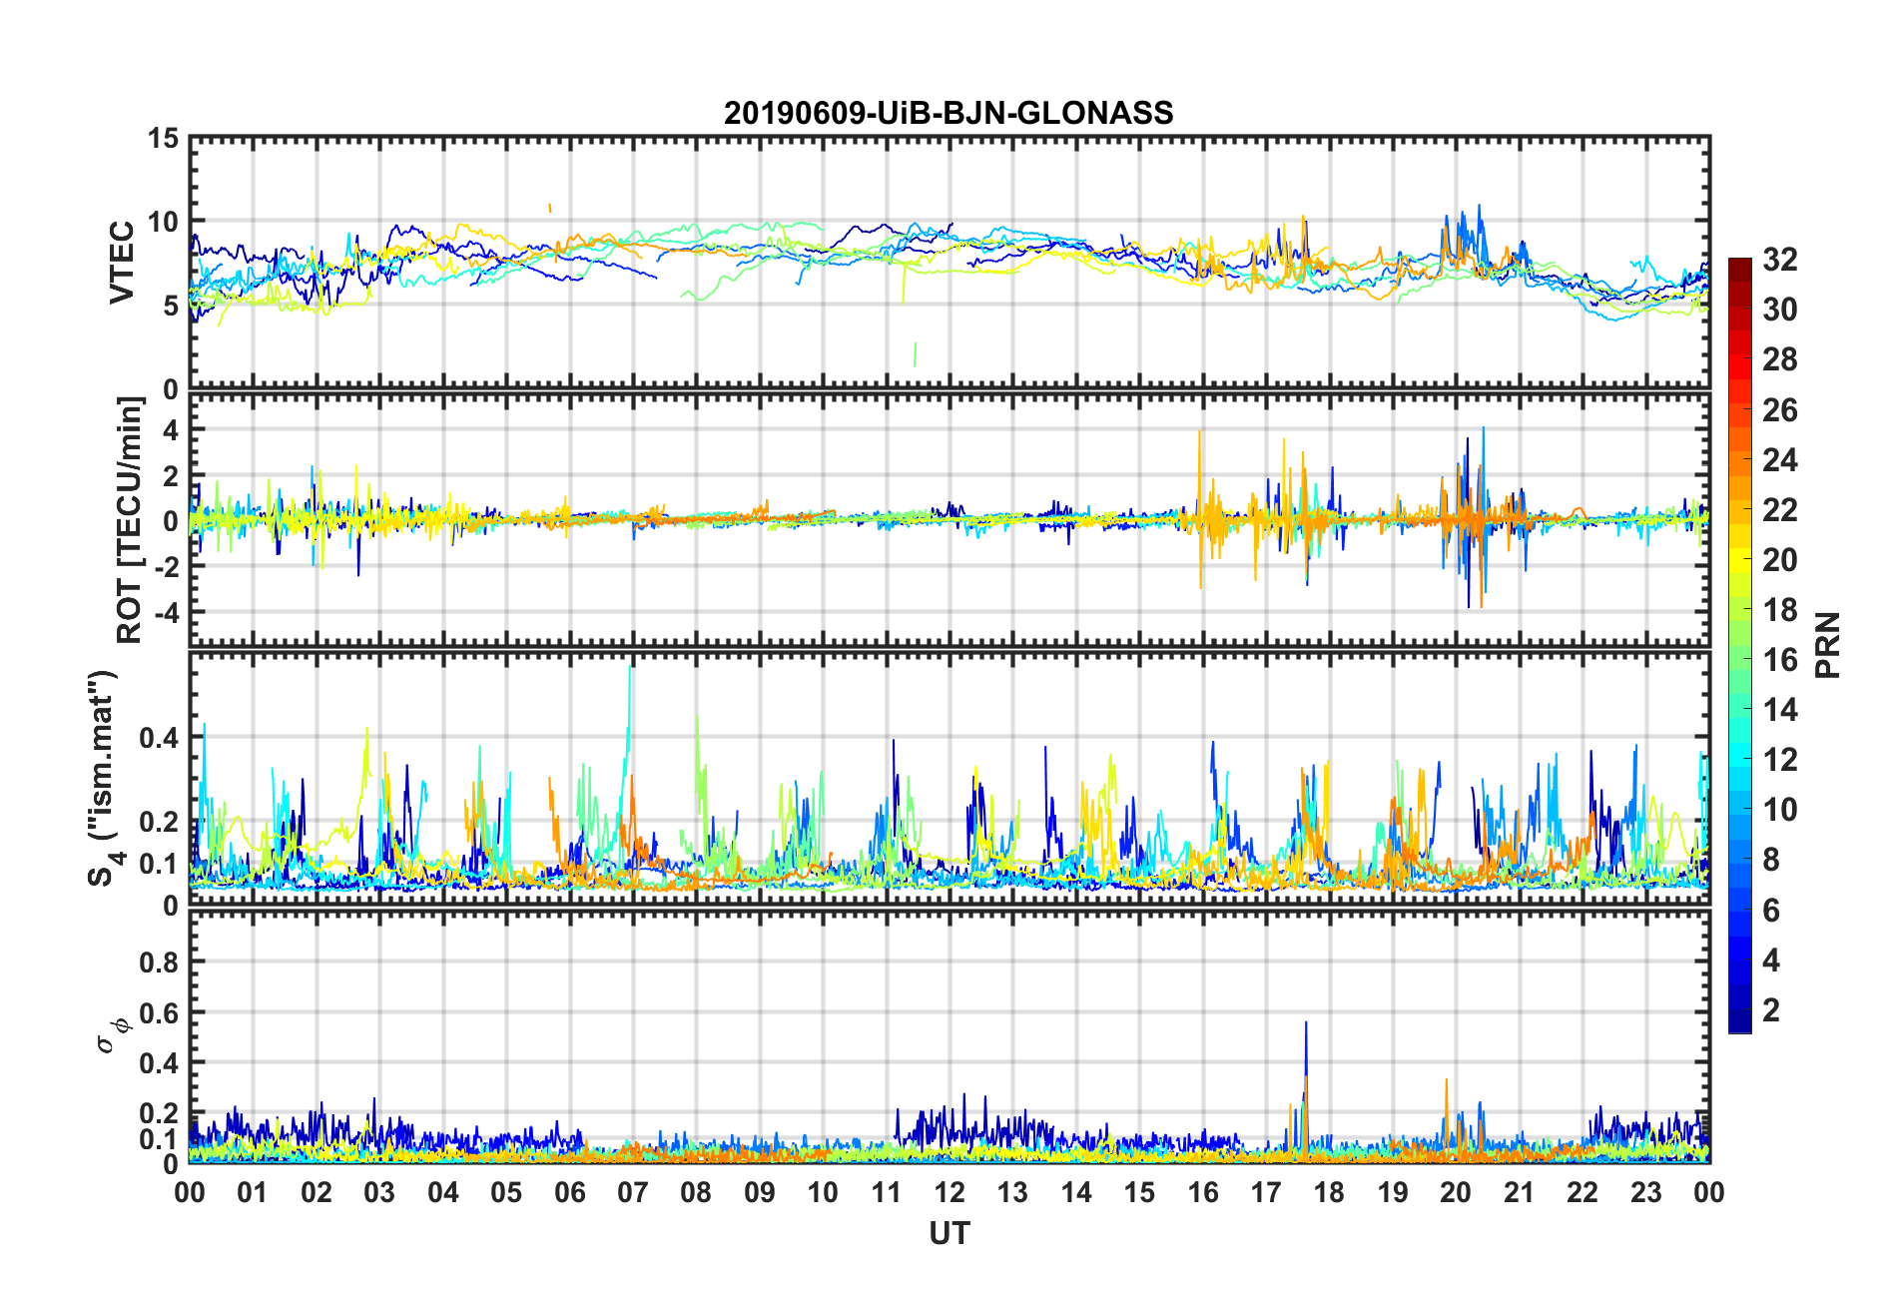
Task: Click the "8" tick on the PRN colorbar
Action: 1771,860
